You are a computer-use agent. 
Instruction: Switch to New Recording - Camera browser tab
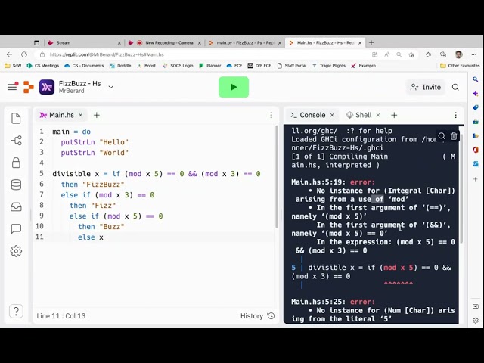[164, 43]
